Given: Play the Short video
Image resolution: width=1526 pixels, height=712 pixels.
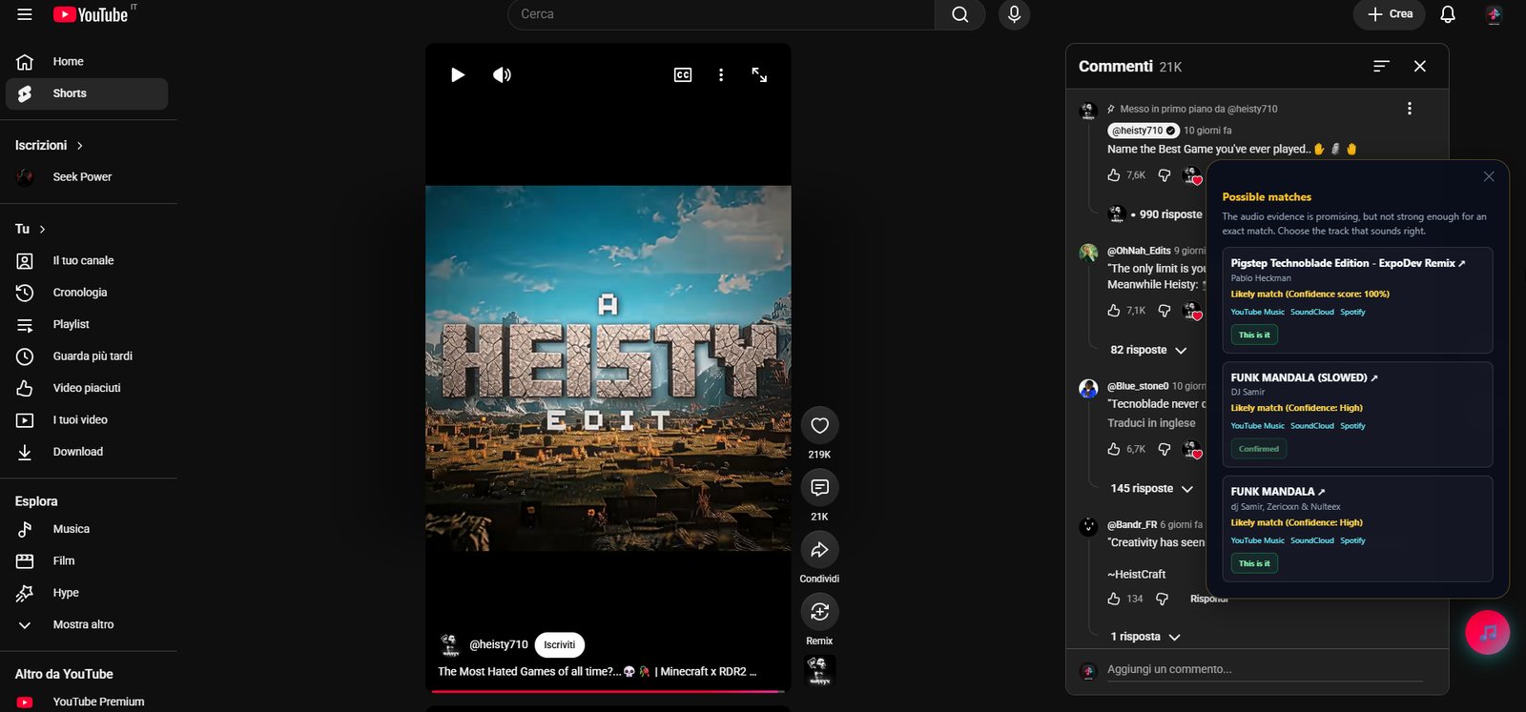Looking at the screenshot, I should (458, 74).
